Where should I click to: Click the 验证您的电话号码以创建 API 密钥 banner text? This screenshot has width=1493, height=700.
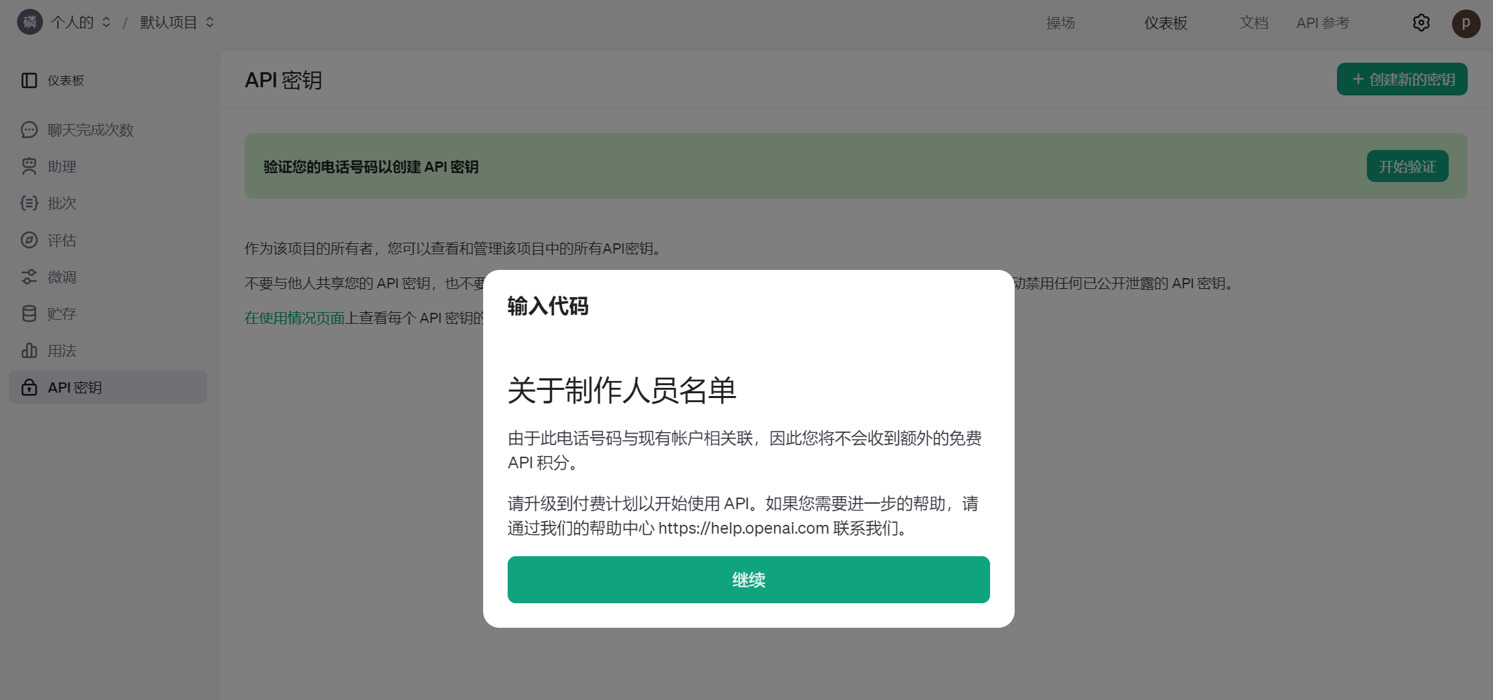click(x=371, y=167)
